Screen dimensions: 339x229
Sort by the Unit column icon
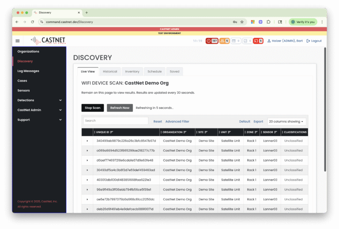click(x=229, y=132)
